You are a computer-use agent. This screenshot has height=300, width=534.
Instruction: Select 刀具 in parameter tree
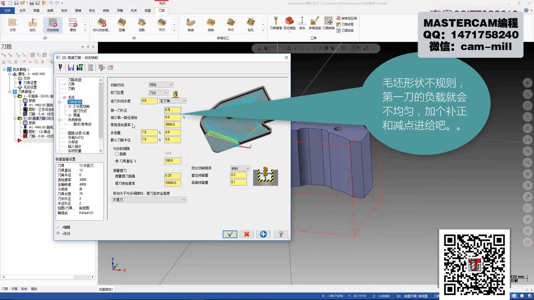(71, 84)
